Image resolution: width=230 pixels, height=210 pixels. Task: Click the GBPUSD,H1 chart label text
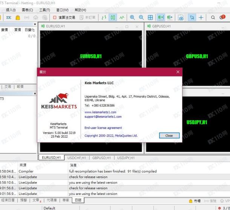point(197,56)
